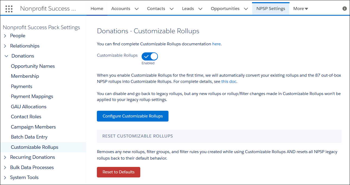Viewport: 350px width, 185px height.
Task: Switch to the Leads tab
Action: coord(188,9)
